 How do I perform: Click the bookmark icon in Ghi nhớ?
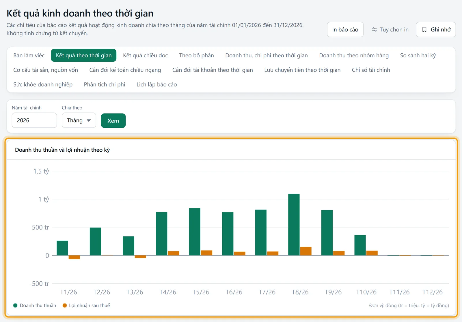(424, 30)
